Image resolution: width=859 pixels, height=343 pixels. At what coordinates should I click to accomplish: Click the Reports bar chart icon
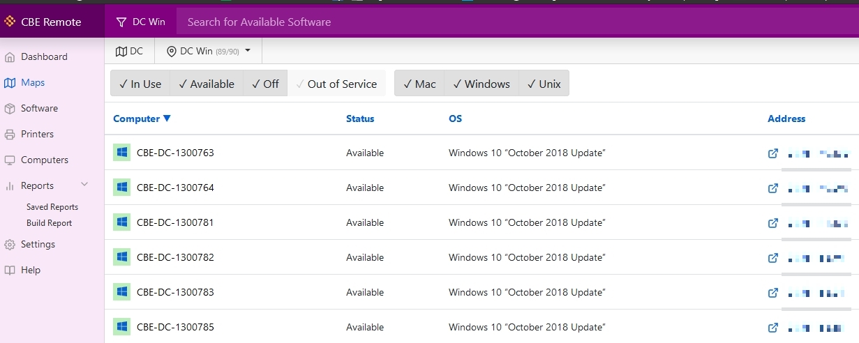(10, 185)
